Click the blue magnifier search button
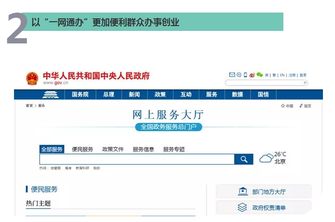The image size is (335, 222). tap(244, 159)
